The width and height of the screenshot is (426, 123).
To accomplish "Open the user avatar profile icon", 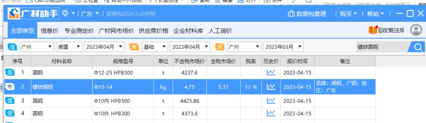I will coord(416,30).
